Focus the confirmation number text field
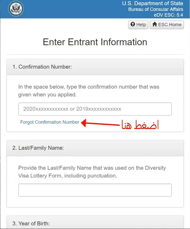The image size is (190, 229). click(x=95, y=109)
